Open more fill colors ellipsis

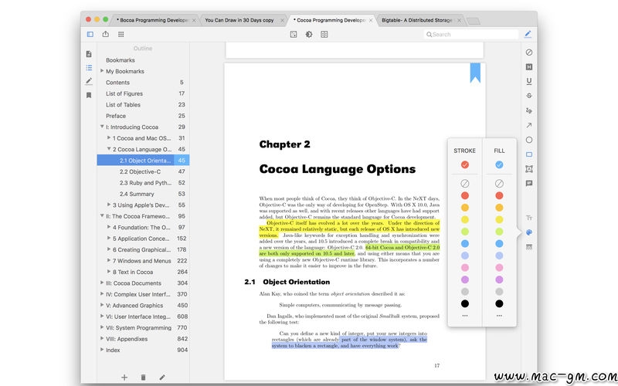click(x=499, y=316)
